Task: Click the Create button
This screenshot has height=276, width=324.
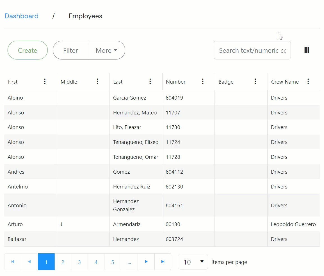Action: click(x=28, y=50)
